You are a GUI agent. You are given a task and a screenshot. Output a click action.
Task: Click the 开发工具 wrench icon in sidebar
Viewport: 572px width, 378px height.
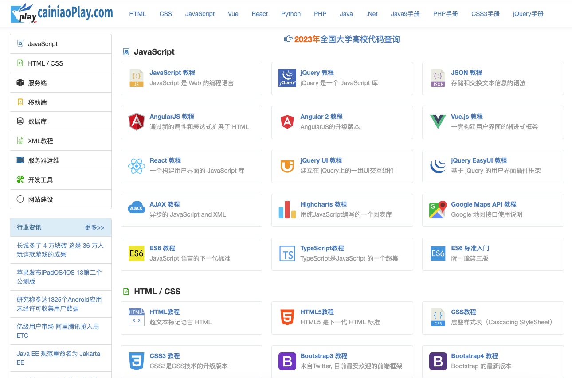tap(20, 179)
